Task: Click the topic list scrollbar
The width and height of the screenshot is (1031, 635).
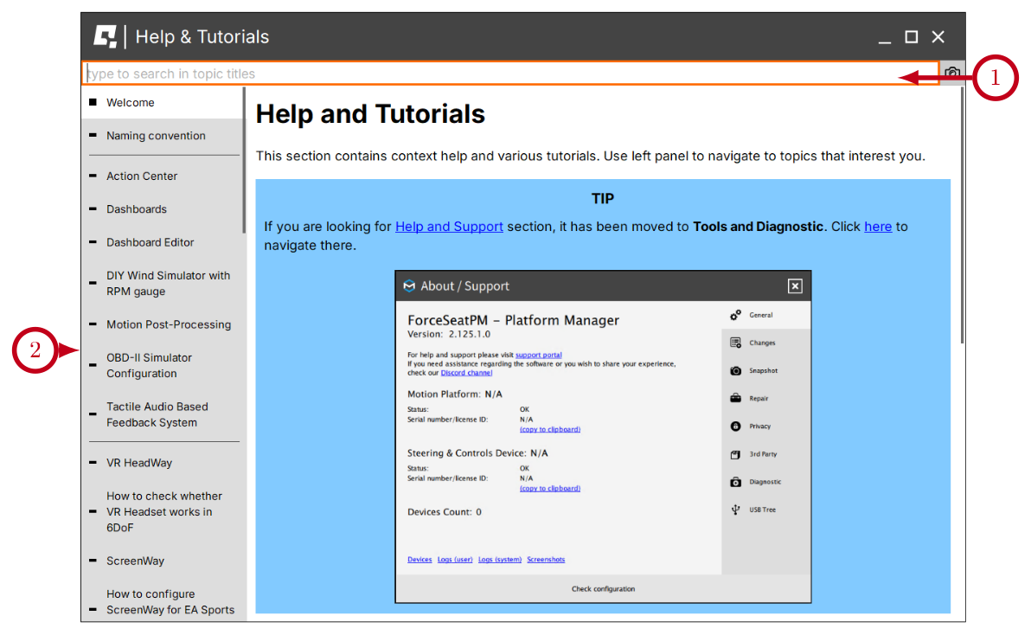Action: pos(244,160)
